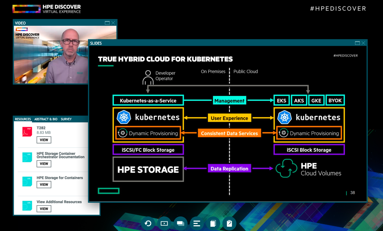Image resolution: width=383 pixels, height=231 pixels.
Task: Select the RESOURCES tab
Action: click(x=23, y=119)
